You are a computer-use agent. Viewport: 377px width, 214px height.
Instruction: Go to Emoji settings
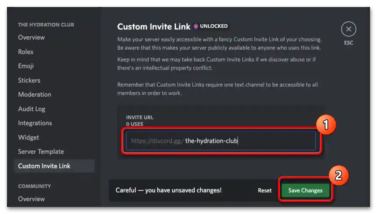point(26,66)
